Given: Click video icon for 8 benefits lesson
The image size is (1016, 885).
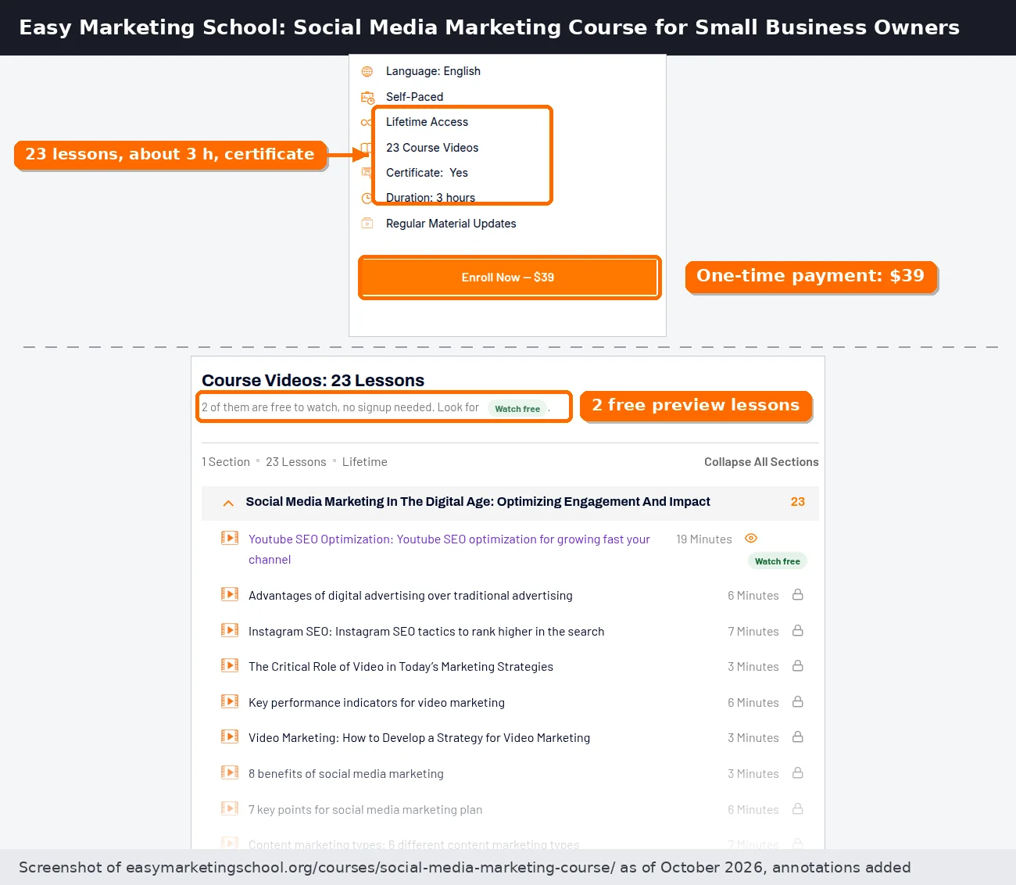Looking at the screenshot, I should pyautogui.click(x=230, y=772).
